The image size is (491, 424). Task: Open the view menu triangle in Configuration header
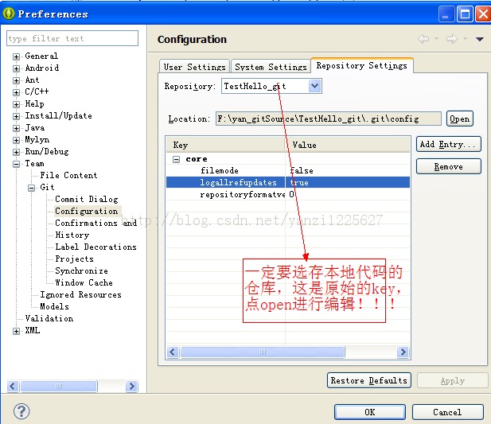[479, 39]
